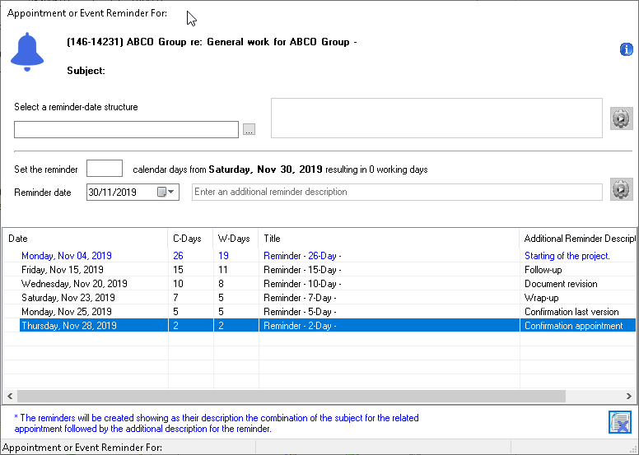Screen dimensions: 639x455
Task: Click the blue info icon
Action: (x=626, y=49)
